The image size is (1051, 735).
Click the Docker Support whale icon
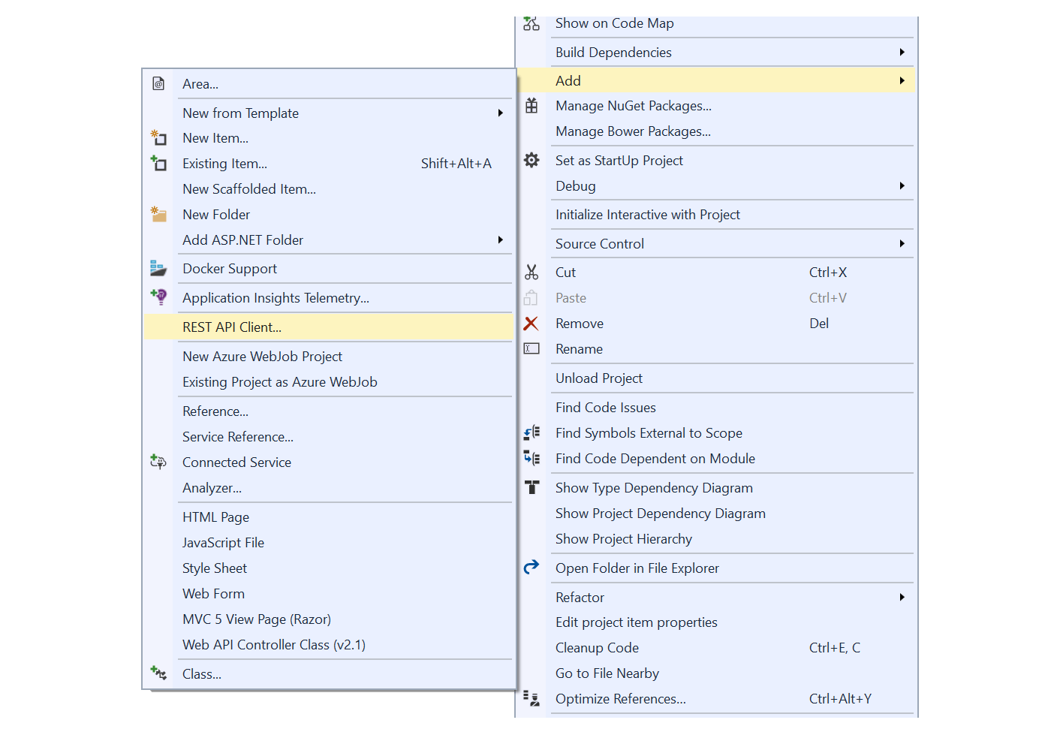158,268
